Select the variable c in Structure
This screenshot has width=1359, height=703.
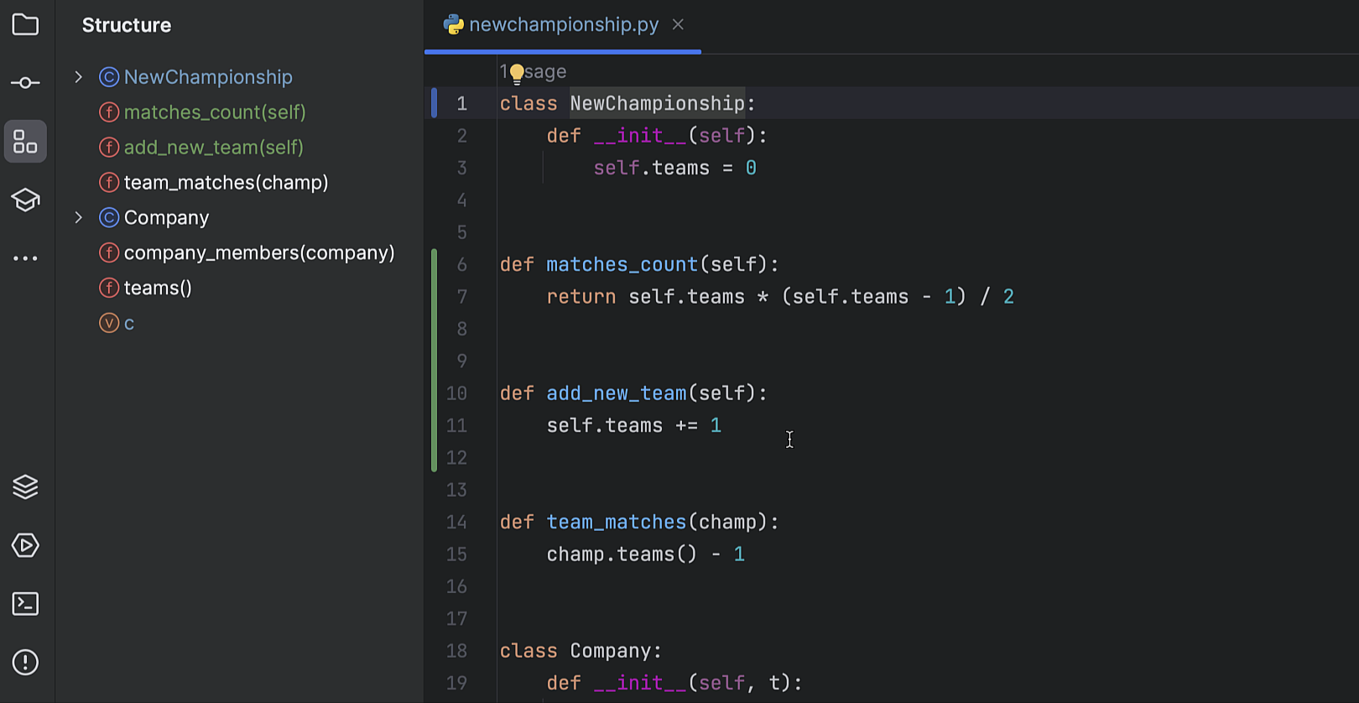point(129,324)
